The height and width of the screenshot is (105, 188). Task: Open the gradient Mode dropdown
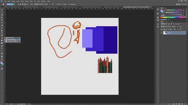pyautogui.click(x=38, y=4)
